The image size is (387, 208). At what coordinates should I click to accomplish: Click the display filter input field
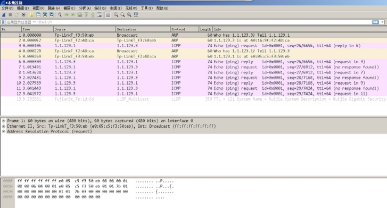point(188,22)
